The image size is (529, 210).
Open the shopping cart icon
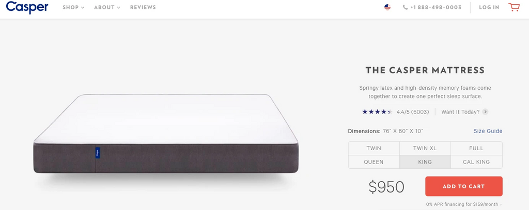(x=514, y=7)
